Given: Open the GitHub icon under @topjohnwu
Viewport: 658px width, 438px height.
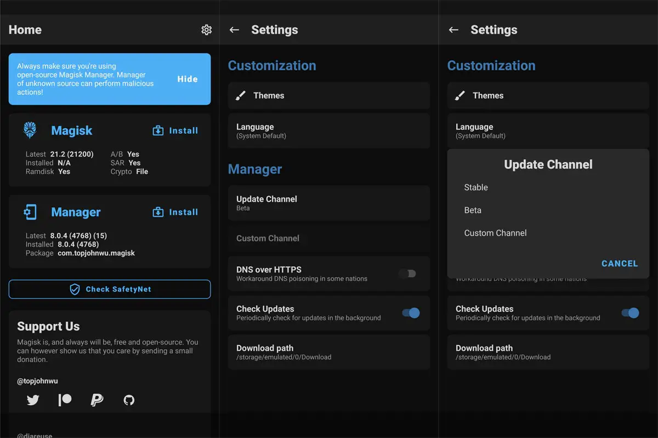Looking at the screenshot, I should point(129,400).
